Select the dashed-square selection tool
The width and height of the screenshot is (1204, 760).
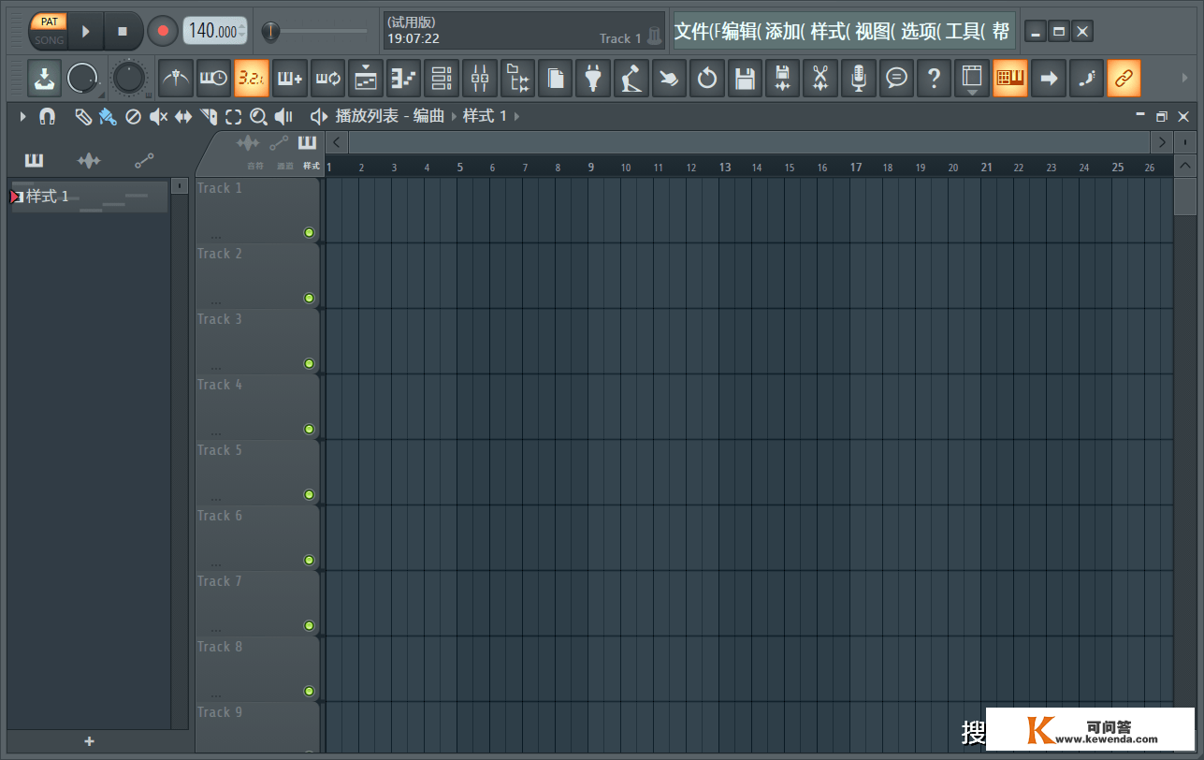[233, 116]
